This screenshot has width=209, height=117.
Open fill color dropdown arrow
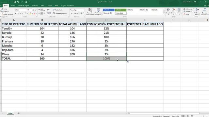point(32,13)
